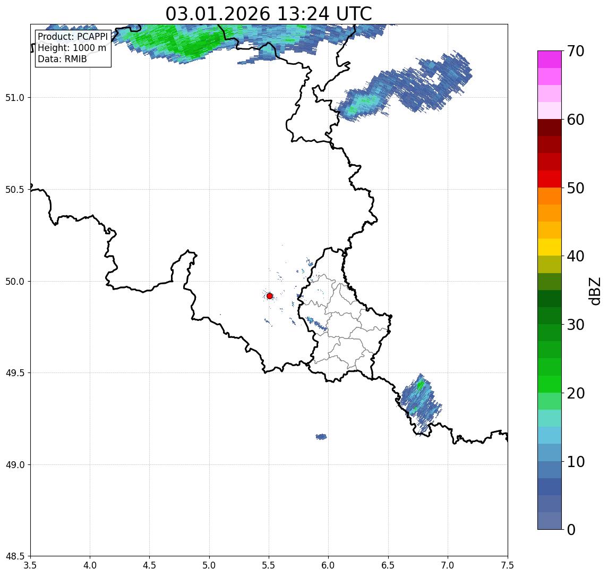
Task: Click the latitude axis label 50.5
Action: click(x=14, y=190)
